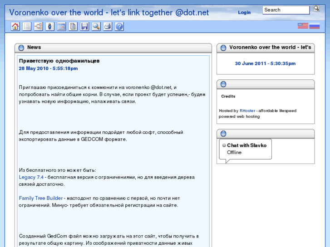The width and height of the screenshot is (330, 247).
Task: Open the Calendar toolbar icon
Action: click(61, 27)
